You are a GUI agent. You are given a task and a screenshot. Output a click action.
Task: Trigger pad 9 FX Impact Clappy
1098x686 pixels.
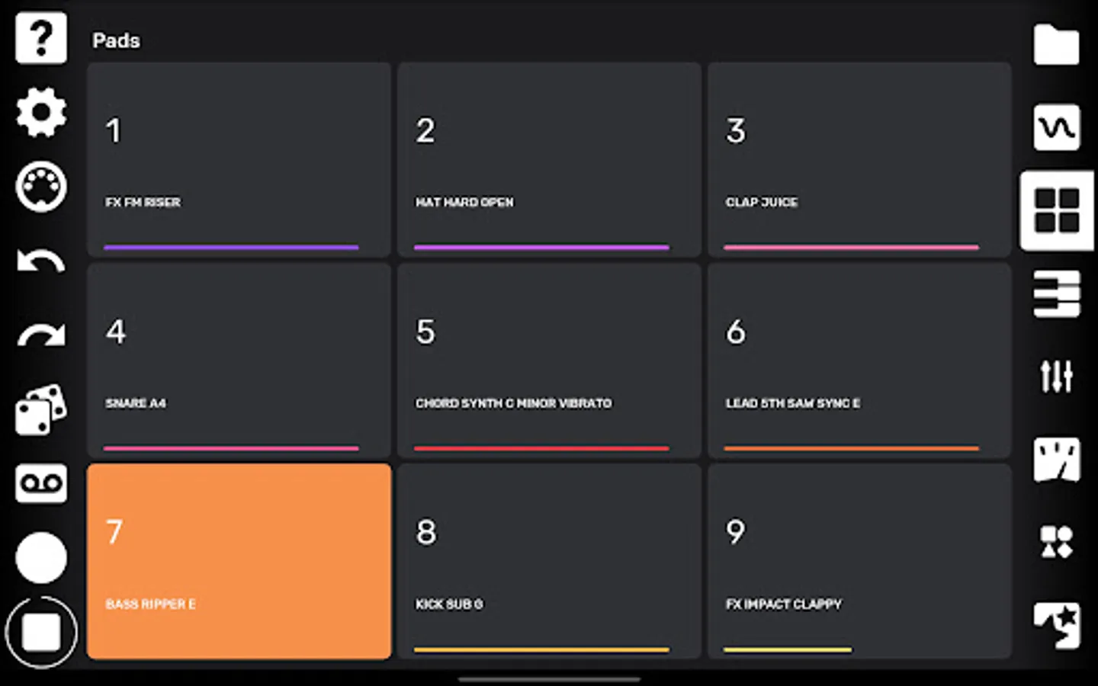pos(859,562)
